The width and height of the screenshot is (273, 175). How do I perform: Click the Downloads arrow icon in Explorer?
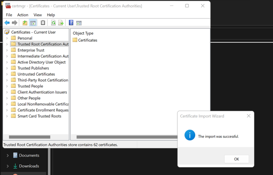[x=15, y=166]
